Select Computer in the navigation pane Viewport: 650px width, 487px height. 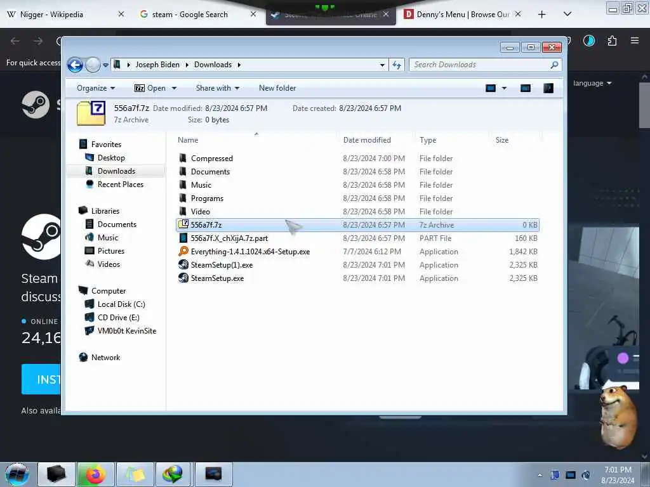click(109, 290)
